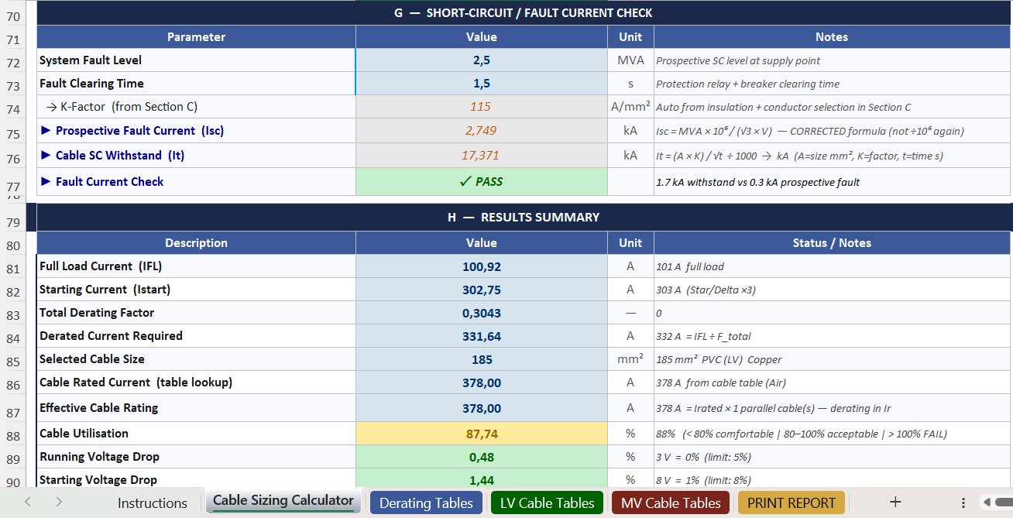The width and height of the screenshot is (1013, 518).
Task: Select Full Load Current value 100,92
Action: 482,266
